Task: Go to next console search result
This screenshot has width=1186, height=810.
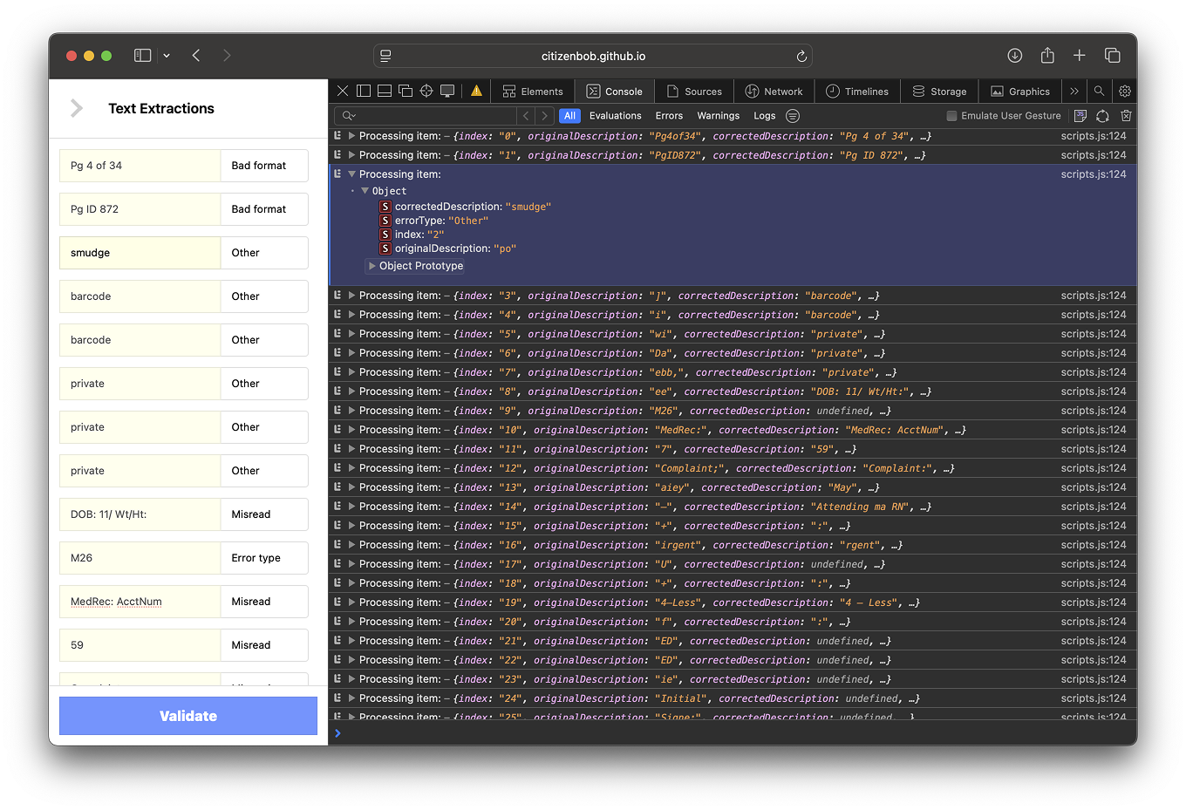Action: [x=545, y=115]
